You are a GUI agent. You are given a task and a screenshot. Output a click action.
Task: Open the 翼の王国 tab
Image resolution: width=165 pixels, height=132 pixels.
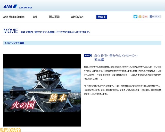54,17
